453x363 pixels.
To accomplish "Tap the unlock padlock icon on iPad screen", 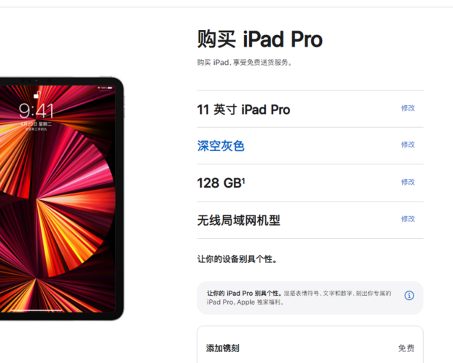I will coord(37,94).
